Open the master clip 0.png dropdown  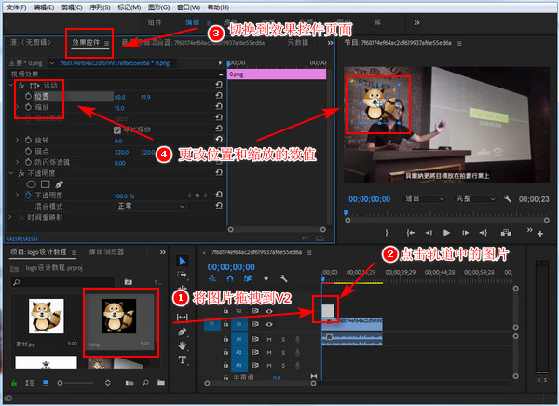tap(52, 63)
